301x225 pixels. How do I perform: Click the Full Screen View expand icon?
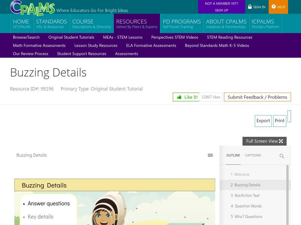[x=281, y=141]
